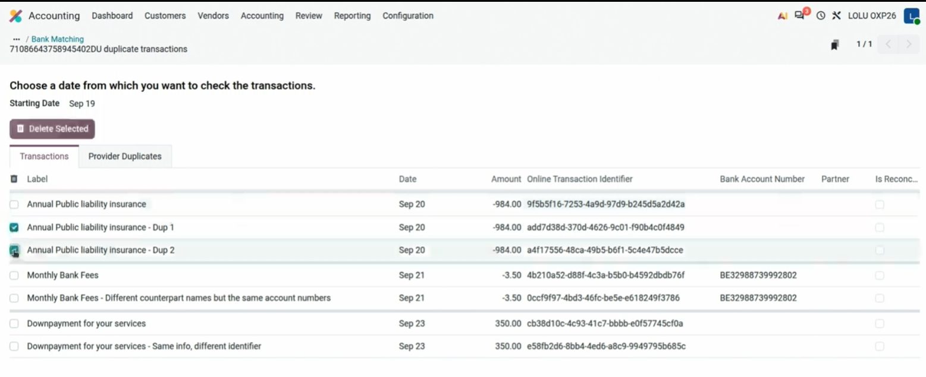Viewport: 926px width, 377px height.
Task: Click the -3.50 amount of Monthly Bank Fees row
Action: coord(511,275)
